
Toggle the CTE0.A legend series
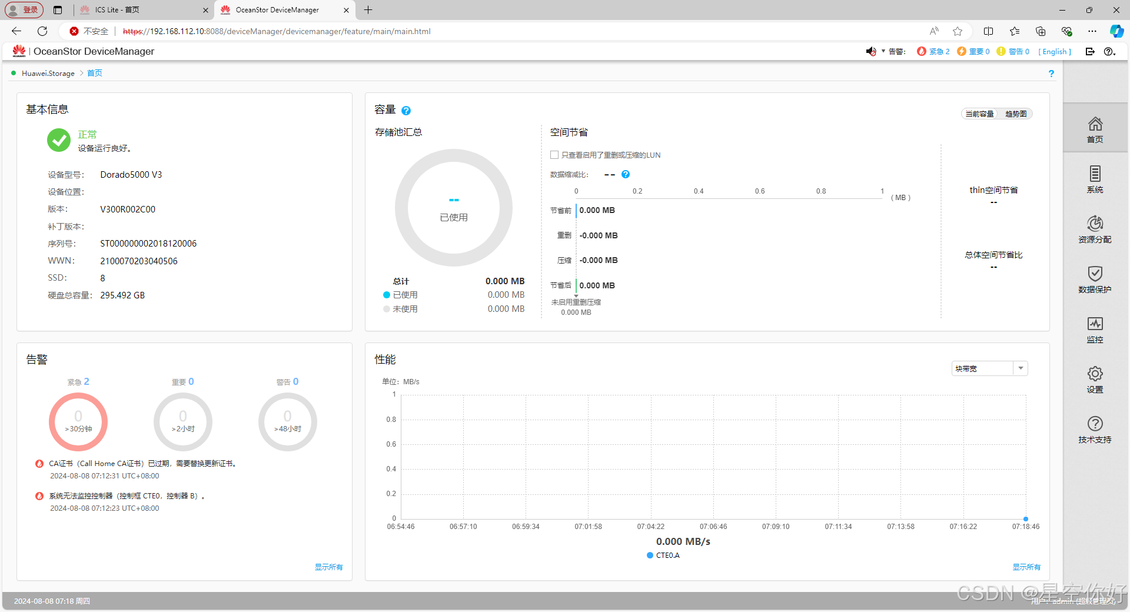[x=663, y=556]
